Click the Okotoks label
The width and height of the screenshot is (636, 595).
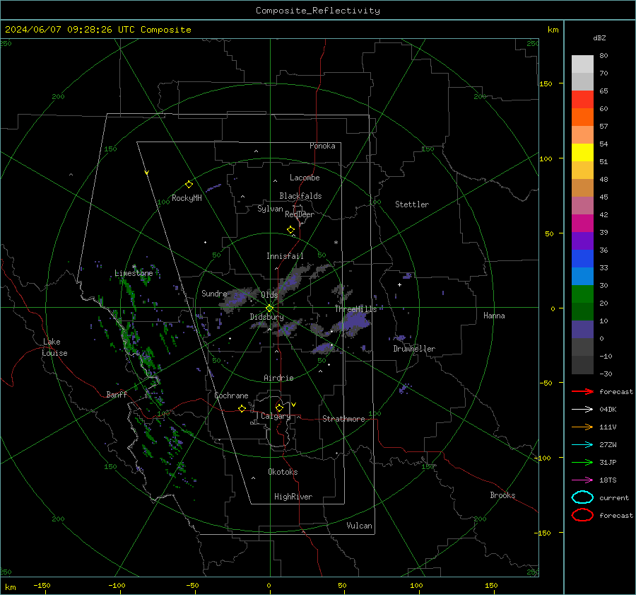(283, 472)
